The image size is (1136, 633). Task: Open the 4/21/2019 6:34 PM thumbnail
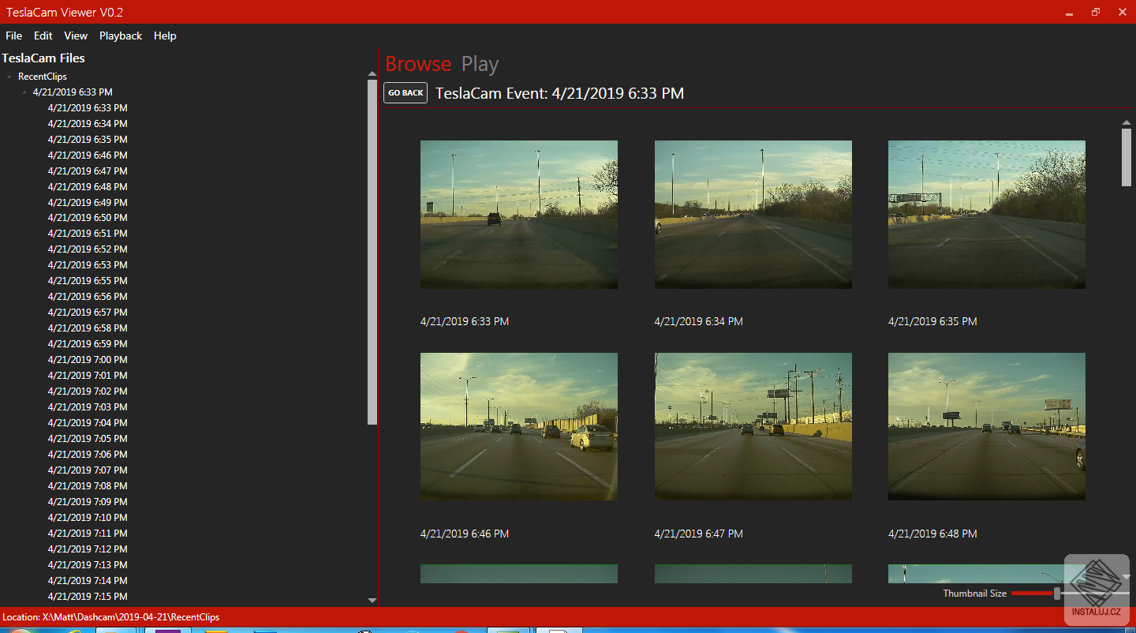[753, 215]
